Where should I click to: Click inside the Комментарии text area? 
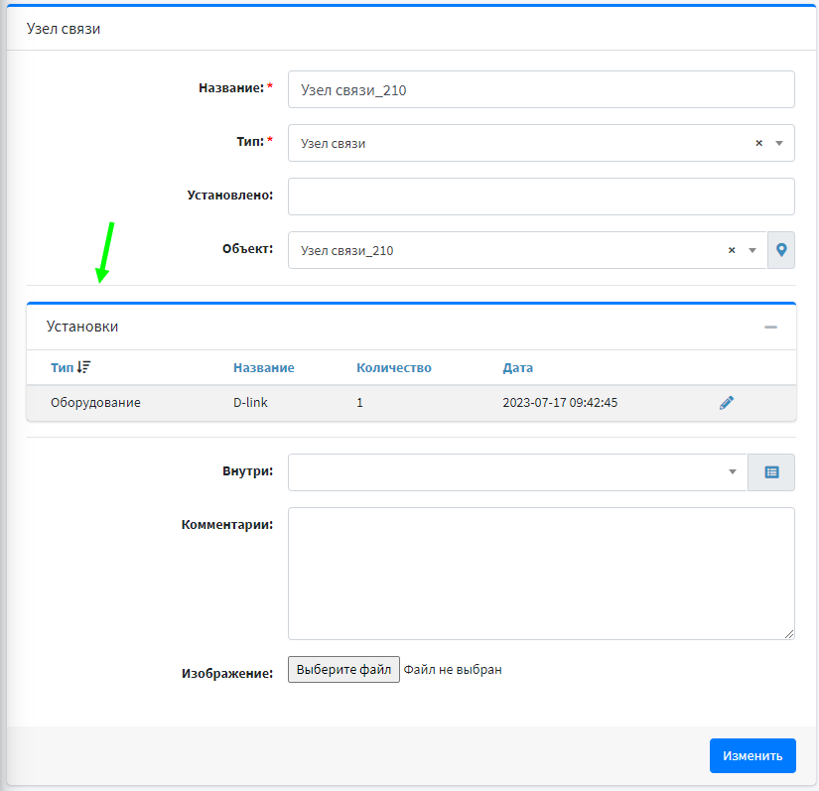click(x=541, y=574)
